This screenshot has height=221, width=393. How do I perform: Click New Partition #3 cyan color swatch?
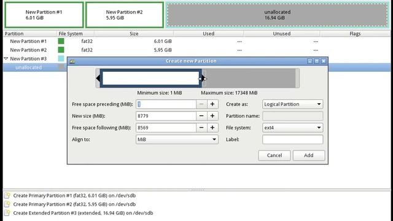61,59
